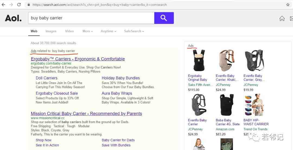Open the Anytime filter dropdown
The width and height of the screenshot is (293, 150).
click(x=108, y=31)
